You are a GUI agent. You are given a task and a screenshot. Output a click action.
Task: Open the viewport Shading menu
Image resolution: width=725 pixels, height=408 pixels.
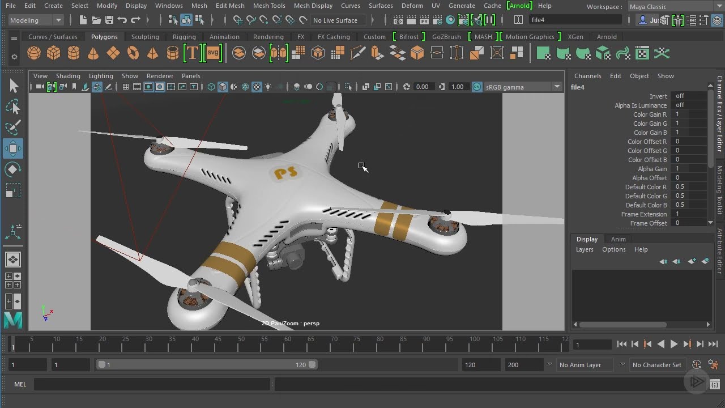[x=68, y=76]
